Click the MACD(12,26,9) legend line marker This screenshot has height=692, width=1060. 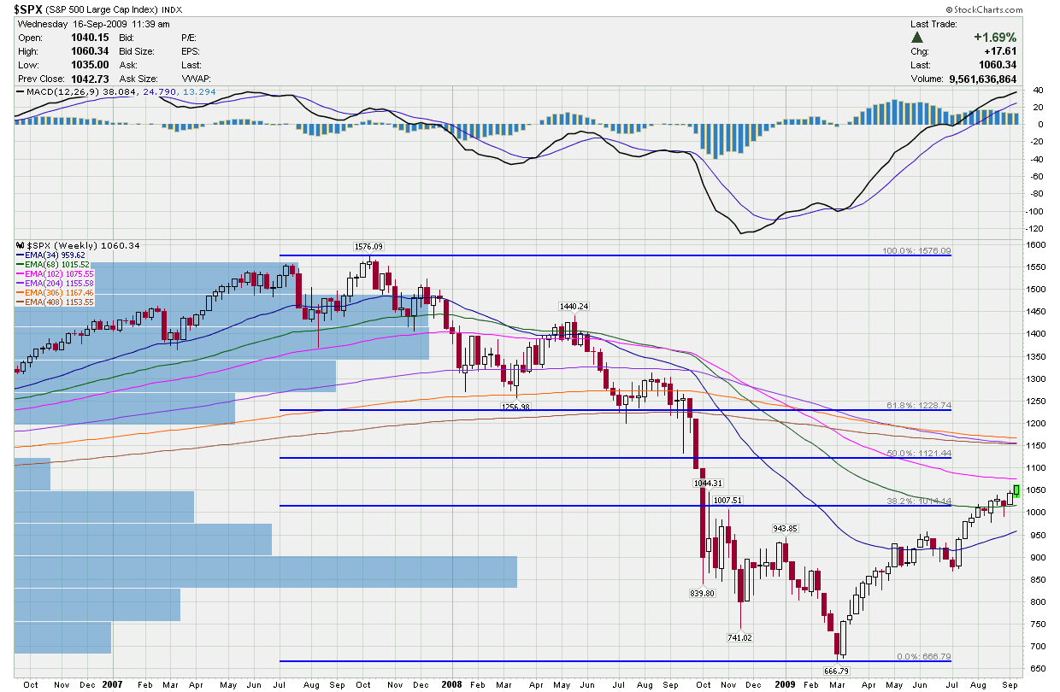pos(19,91)
